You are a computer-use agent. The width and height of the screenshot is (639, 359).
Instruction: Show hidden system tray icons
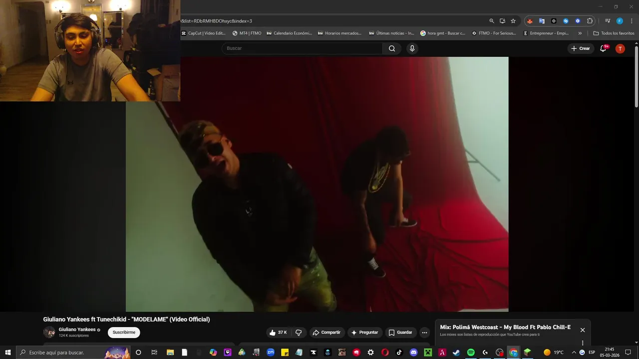[574, 353]
